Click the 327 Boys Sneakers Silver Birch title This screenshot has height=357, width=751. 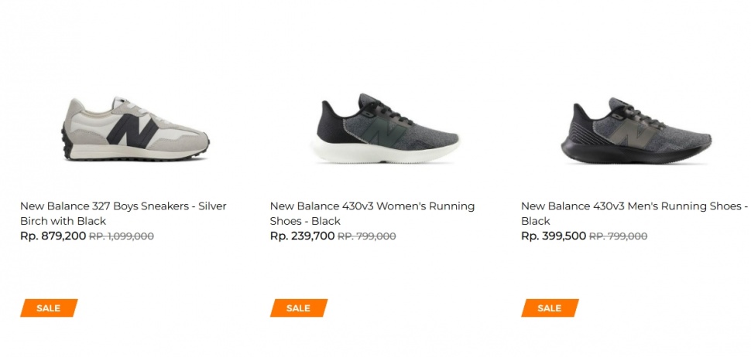click(122, 213)
